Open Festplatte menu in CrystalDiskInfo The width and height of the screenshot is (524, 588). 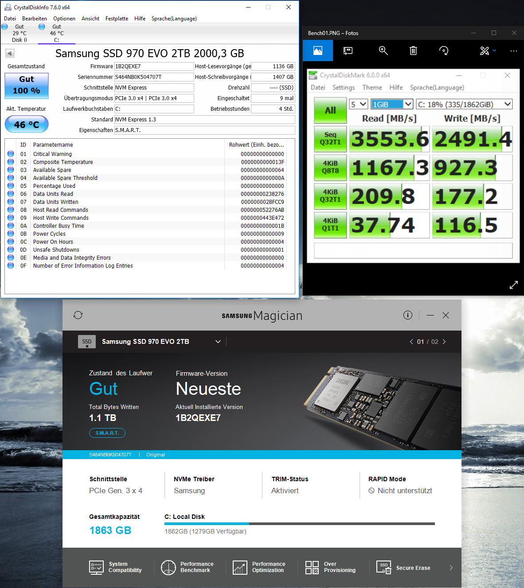[x=117, y=19]
